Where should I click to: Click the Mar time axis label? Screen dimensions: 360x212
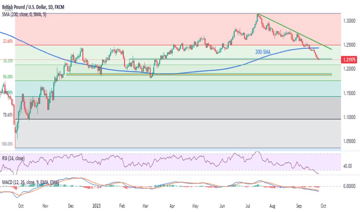[145, 206]
